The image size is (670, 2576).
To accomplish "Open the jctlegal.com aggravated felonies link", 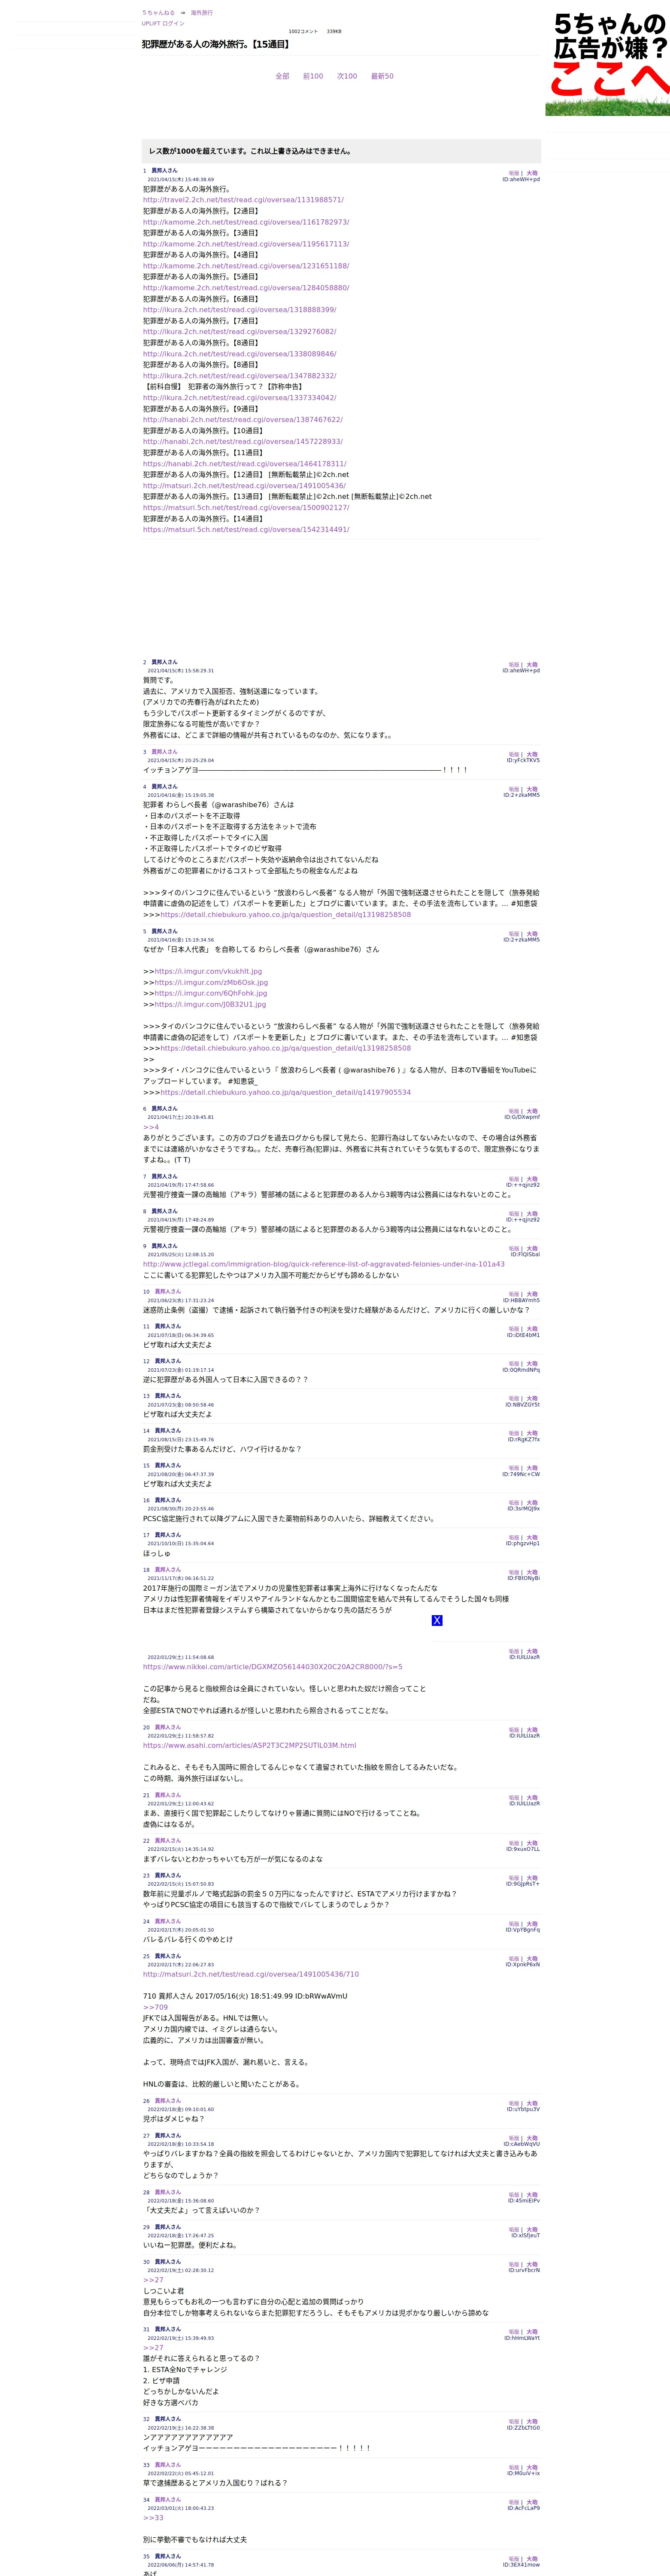I will [x=323, y=1264].
